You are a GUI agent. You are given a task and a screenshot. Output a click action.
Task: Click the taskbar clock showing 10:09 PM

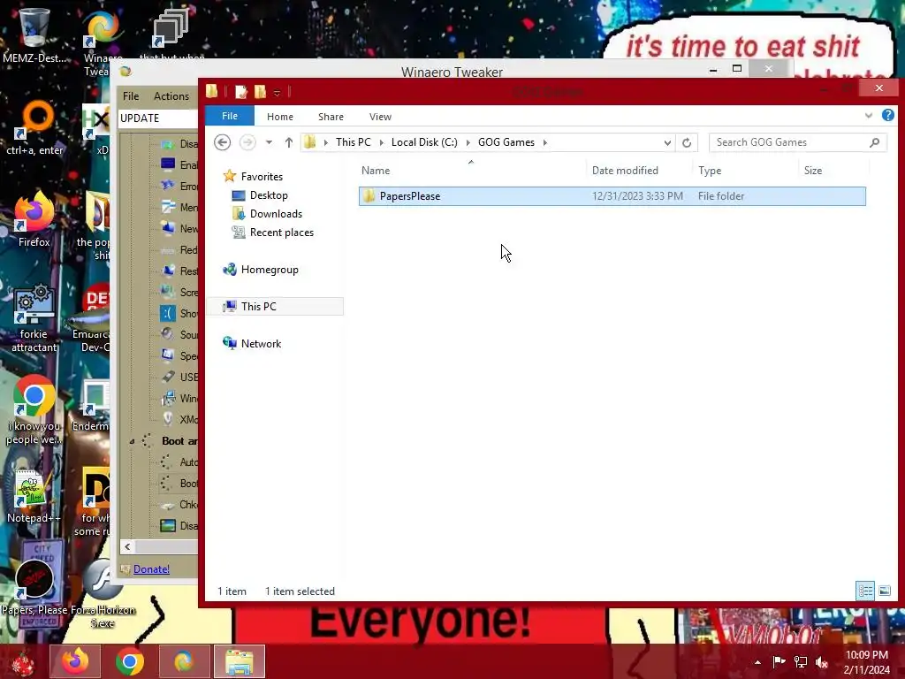coord(866,662)
